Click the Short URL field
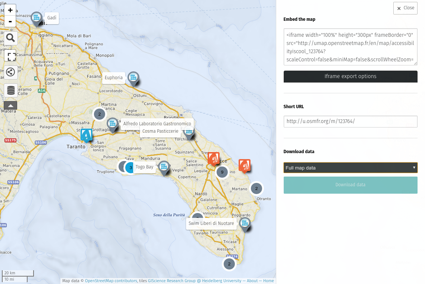425x284 pixels. [350, 121]
